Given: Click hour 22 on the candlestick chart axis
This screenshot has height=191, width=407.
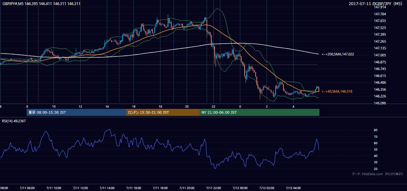Looking at the screenshot, I should [213, 106].
